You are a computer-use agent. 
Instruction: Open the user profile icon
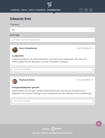(x=91, y=10)
